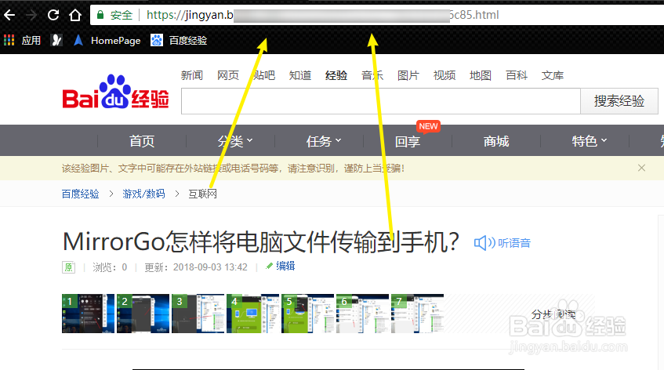Click 互联网 breadcrumb text
The image size is (664, 370).
[x=202, y=194]
